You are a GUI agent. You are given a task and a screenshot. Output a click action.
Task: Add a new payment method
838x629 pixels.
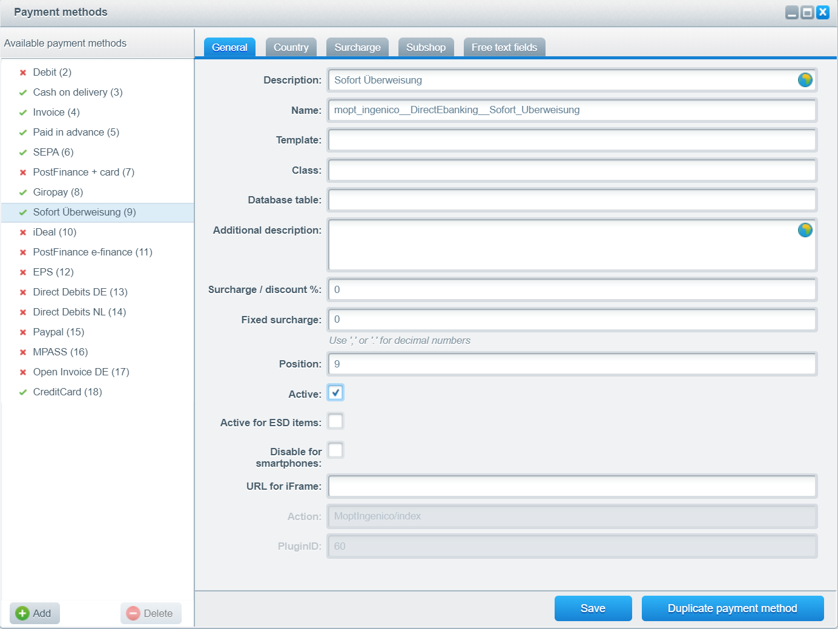(35, 613)
